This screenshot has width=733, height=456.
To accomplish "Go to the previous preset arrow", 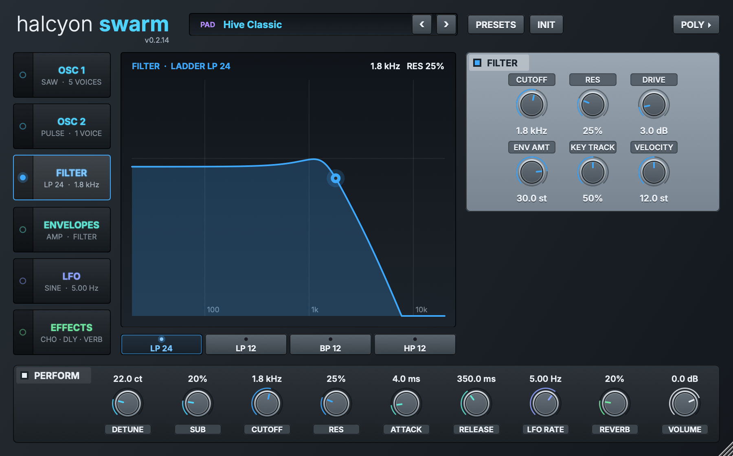I will 422,24.
